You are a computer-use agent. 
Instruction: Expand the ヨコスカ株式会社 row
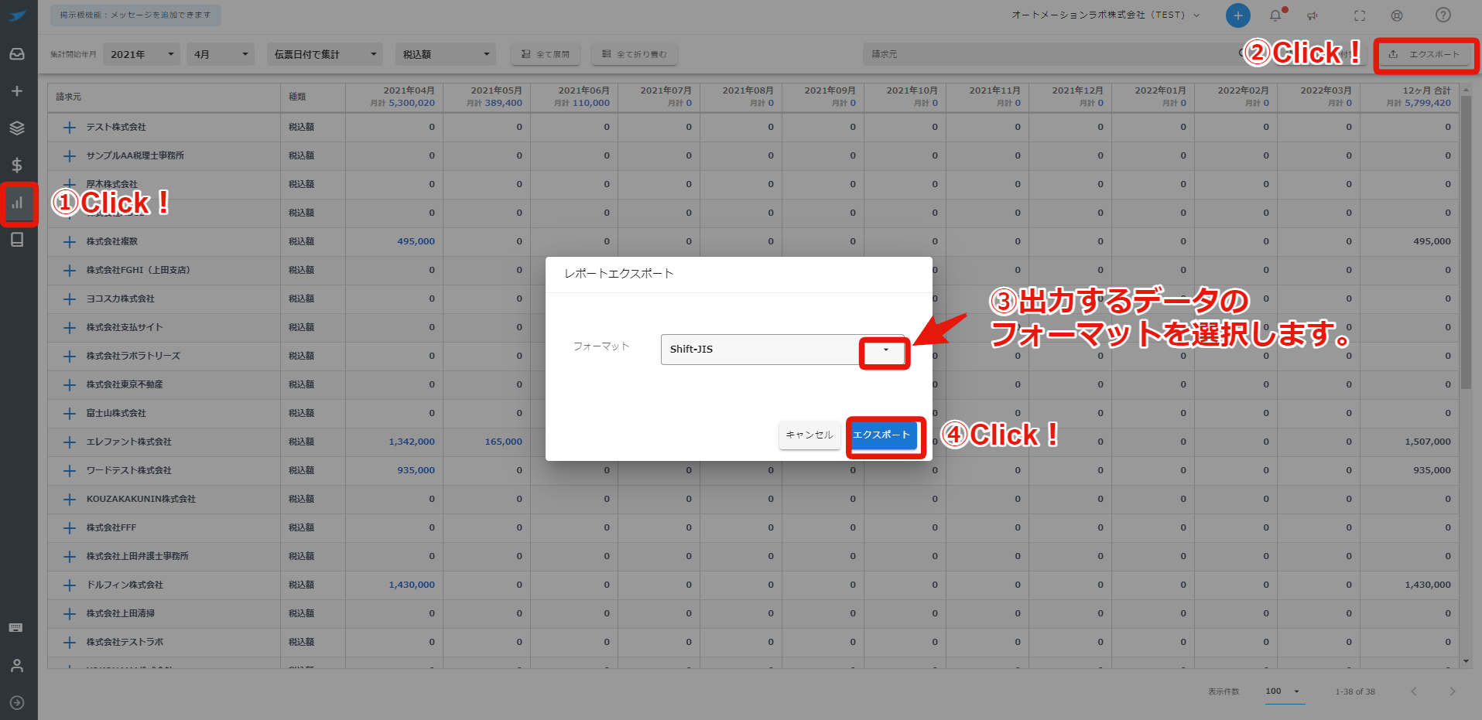tap(70, 299)
